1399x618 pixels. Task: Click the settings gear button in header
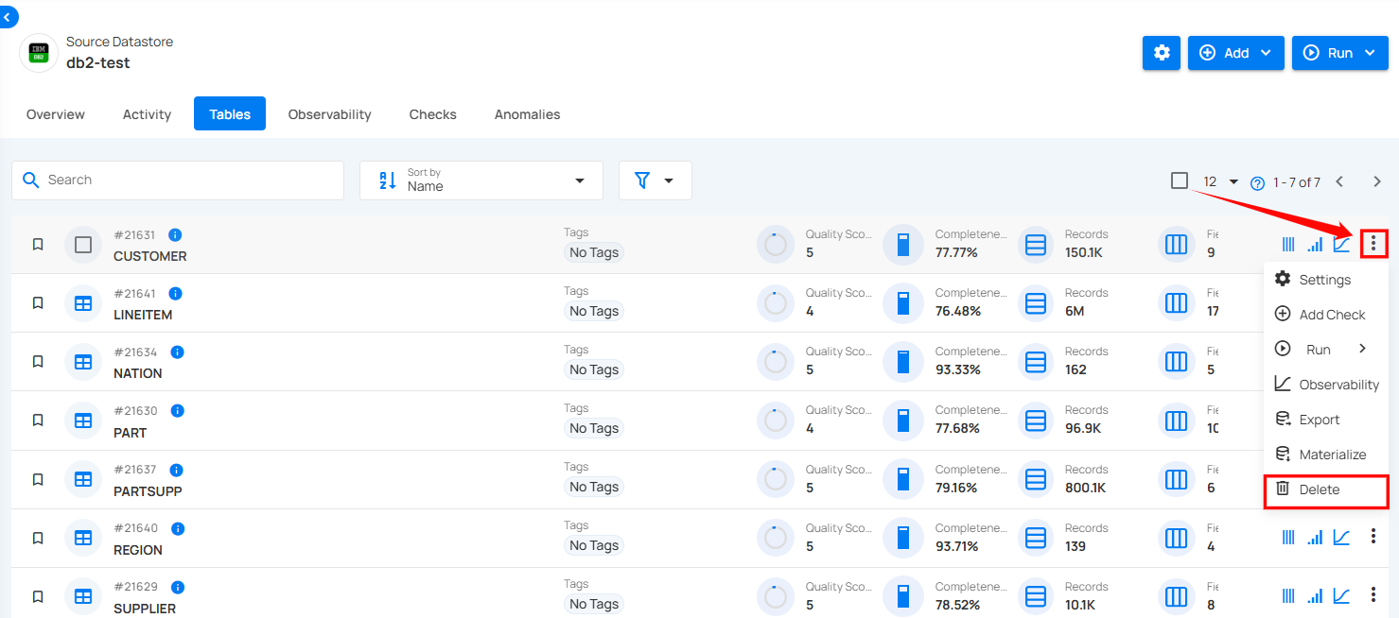pyautogui.click(x=1162, y=53)
